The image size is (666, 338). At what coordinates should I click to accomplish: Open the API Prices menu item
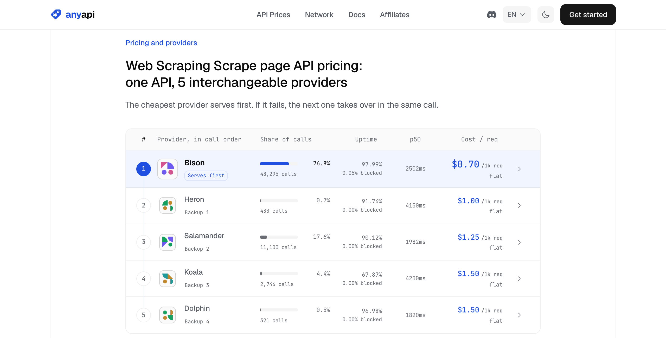click(273, 15)
